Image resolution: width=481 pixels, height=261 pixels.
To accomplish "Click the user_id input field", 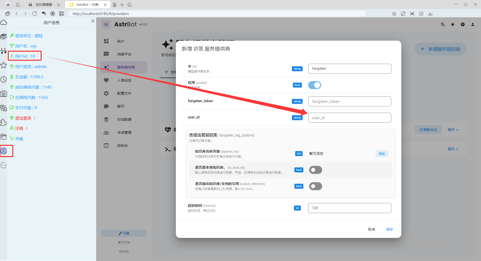I will pyautogui.click(x=349, y=117).
